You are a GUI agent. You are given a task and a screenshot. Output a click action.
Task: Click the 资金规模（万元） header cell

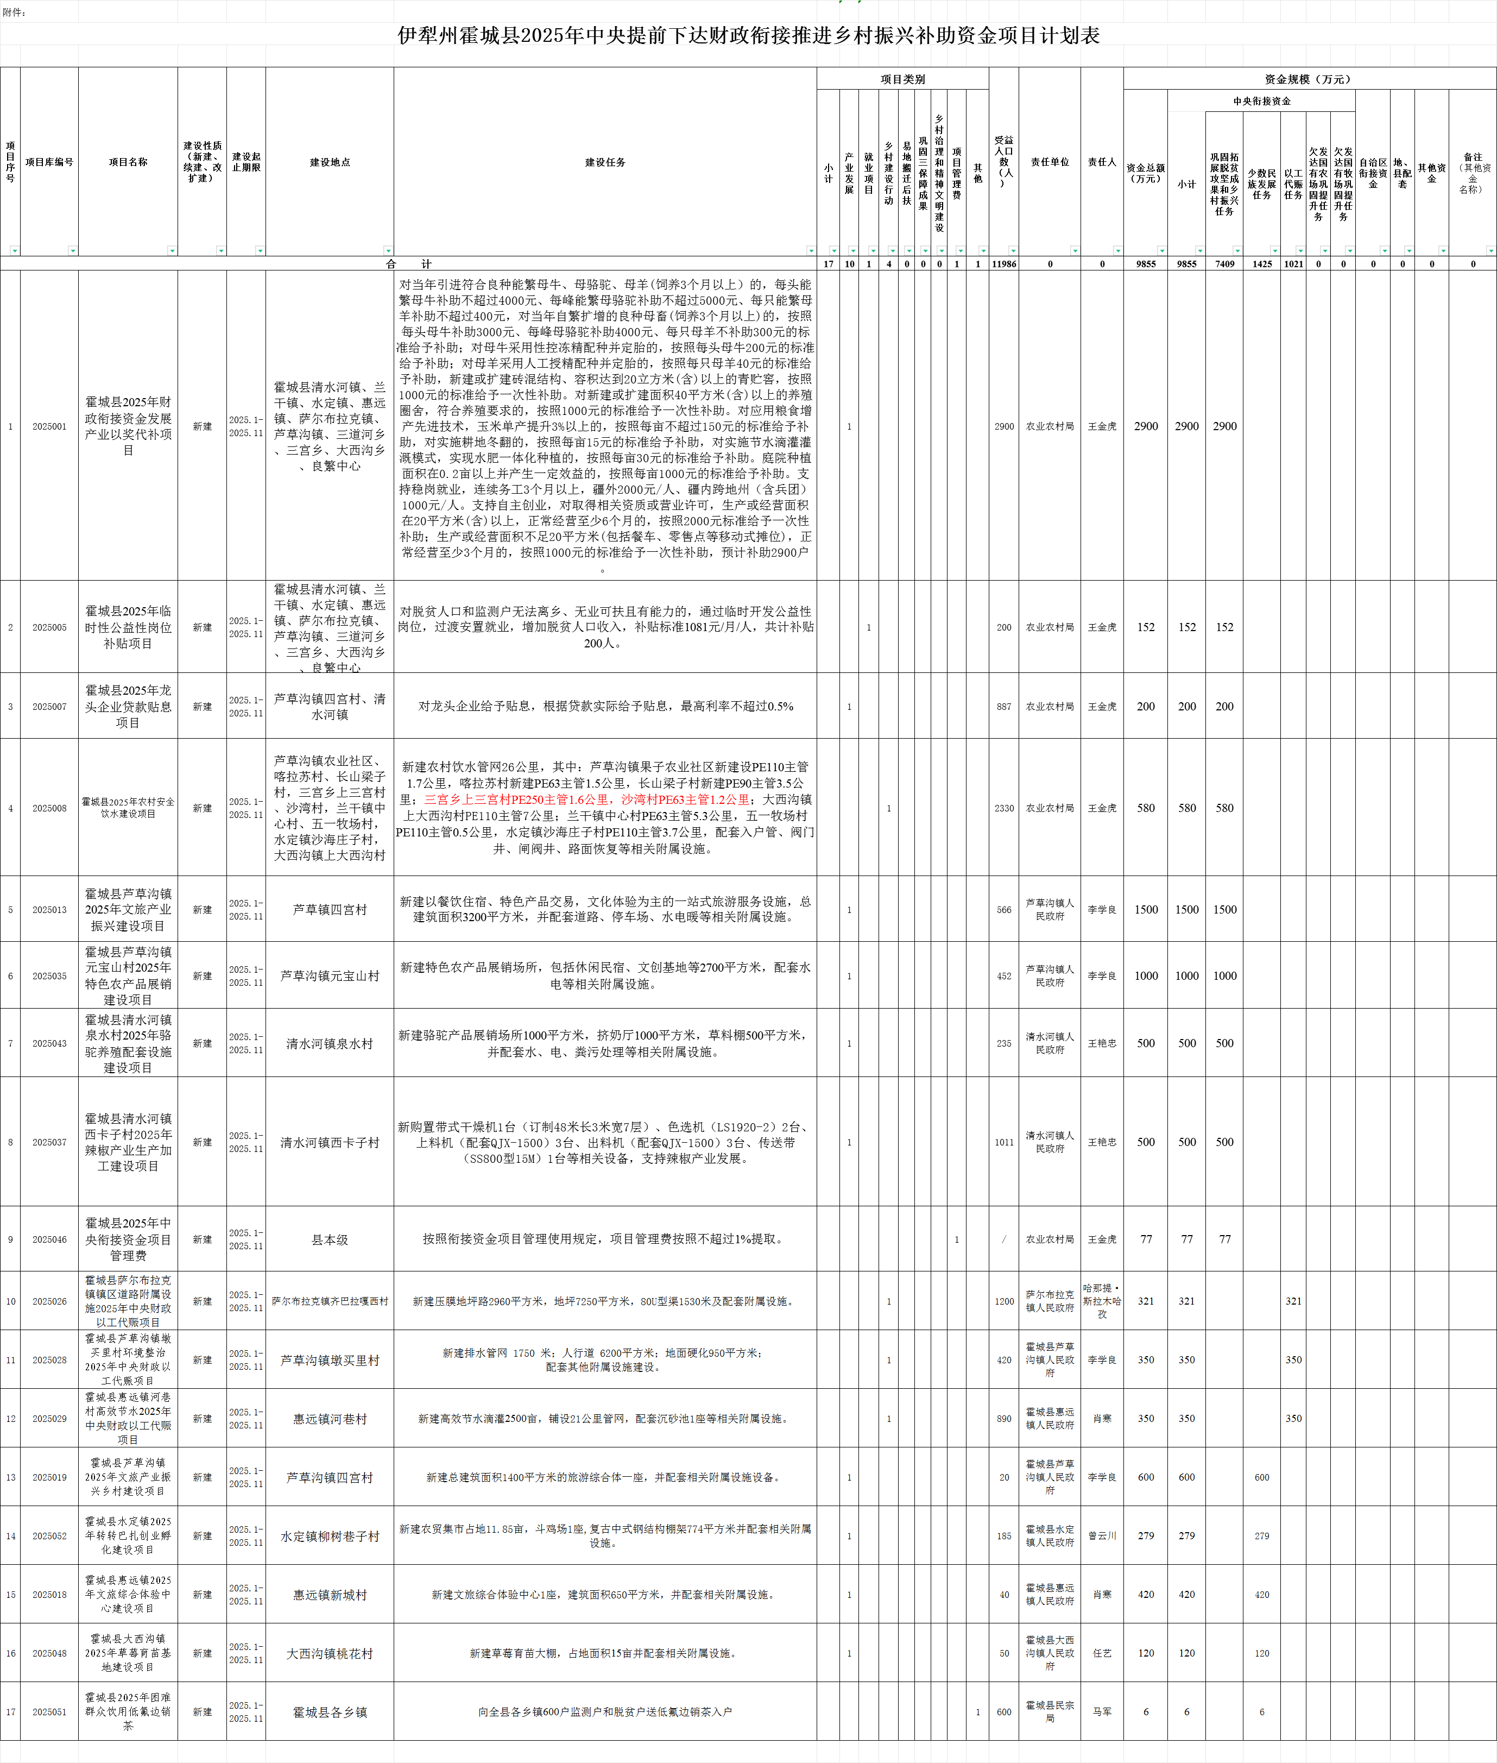[1307, 79]
